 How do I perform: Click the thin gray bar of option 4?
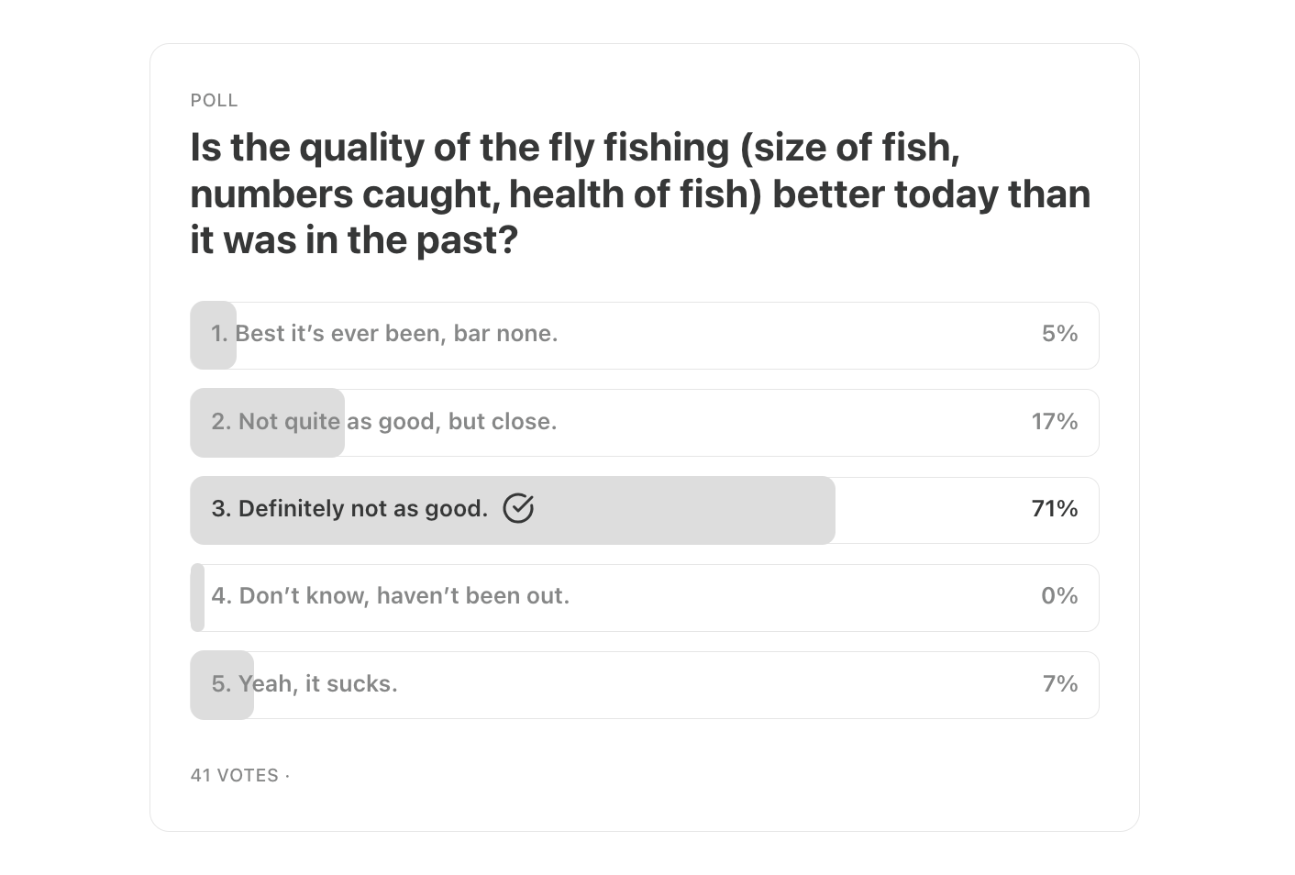pyautogui.click(x=197, y=597)
